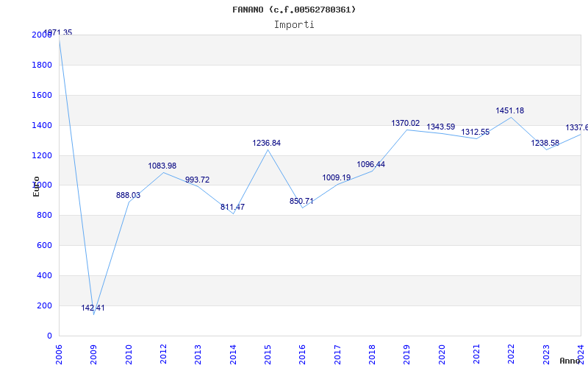Click the x-axis year 2021

click(476, 355)
